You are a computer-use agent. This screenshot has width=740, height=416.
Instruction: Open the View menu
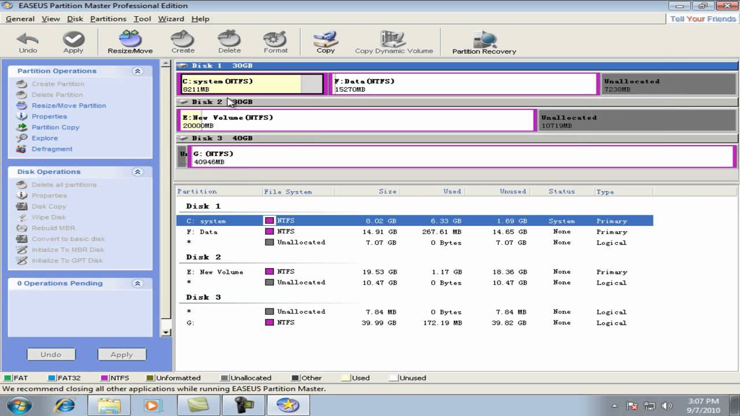[51, 18]
